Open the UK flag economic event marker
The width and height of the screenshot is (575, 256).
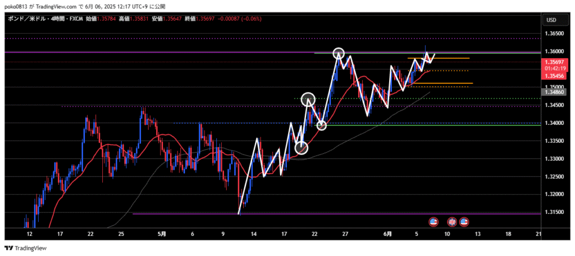click(452, 222)
